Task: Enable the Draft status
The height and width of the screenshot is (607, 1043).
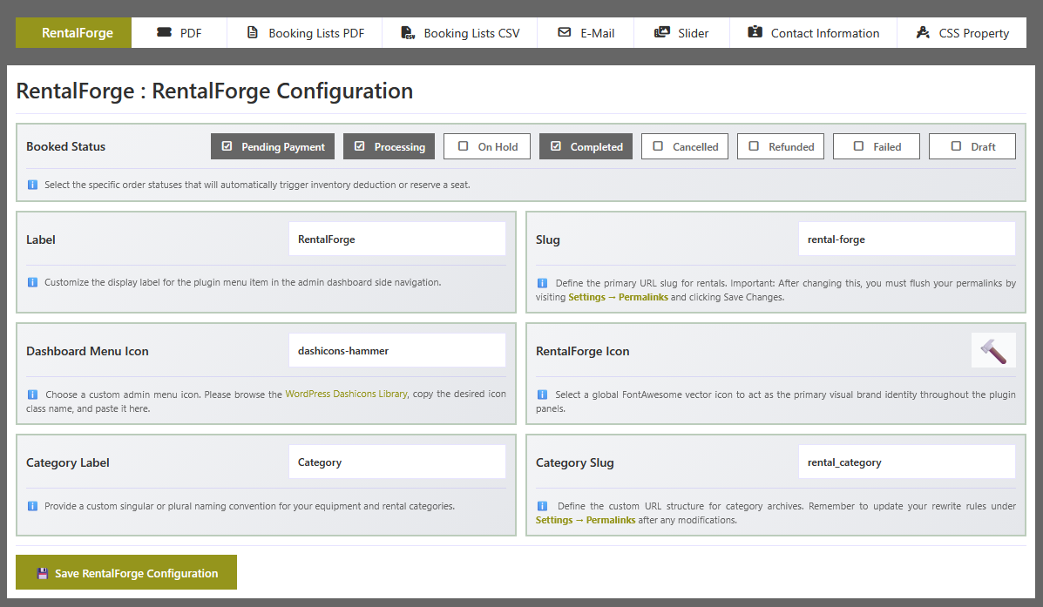Action: (x=972, y=146)
